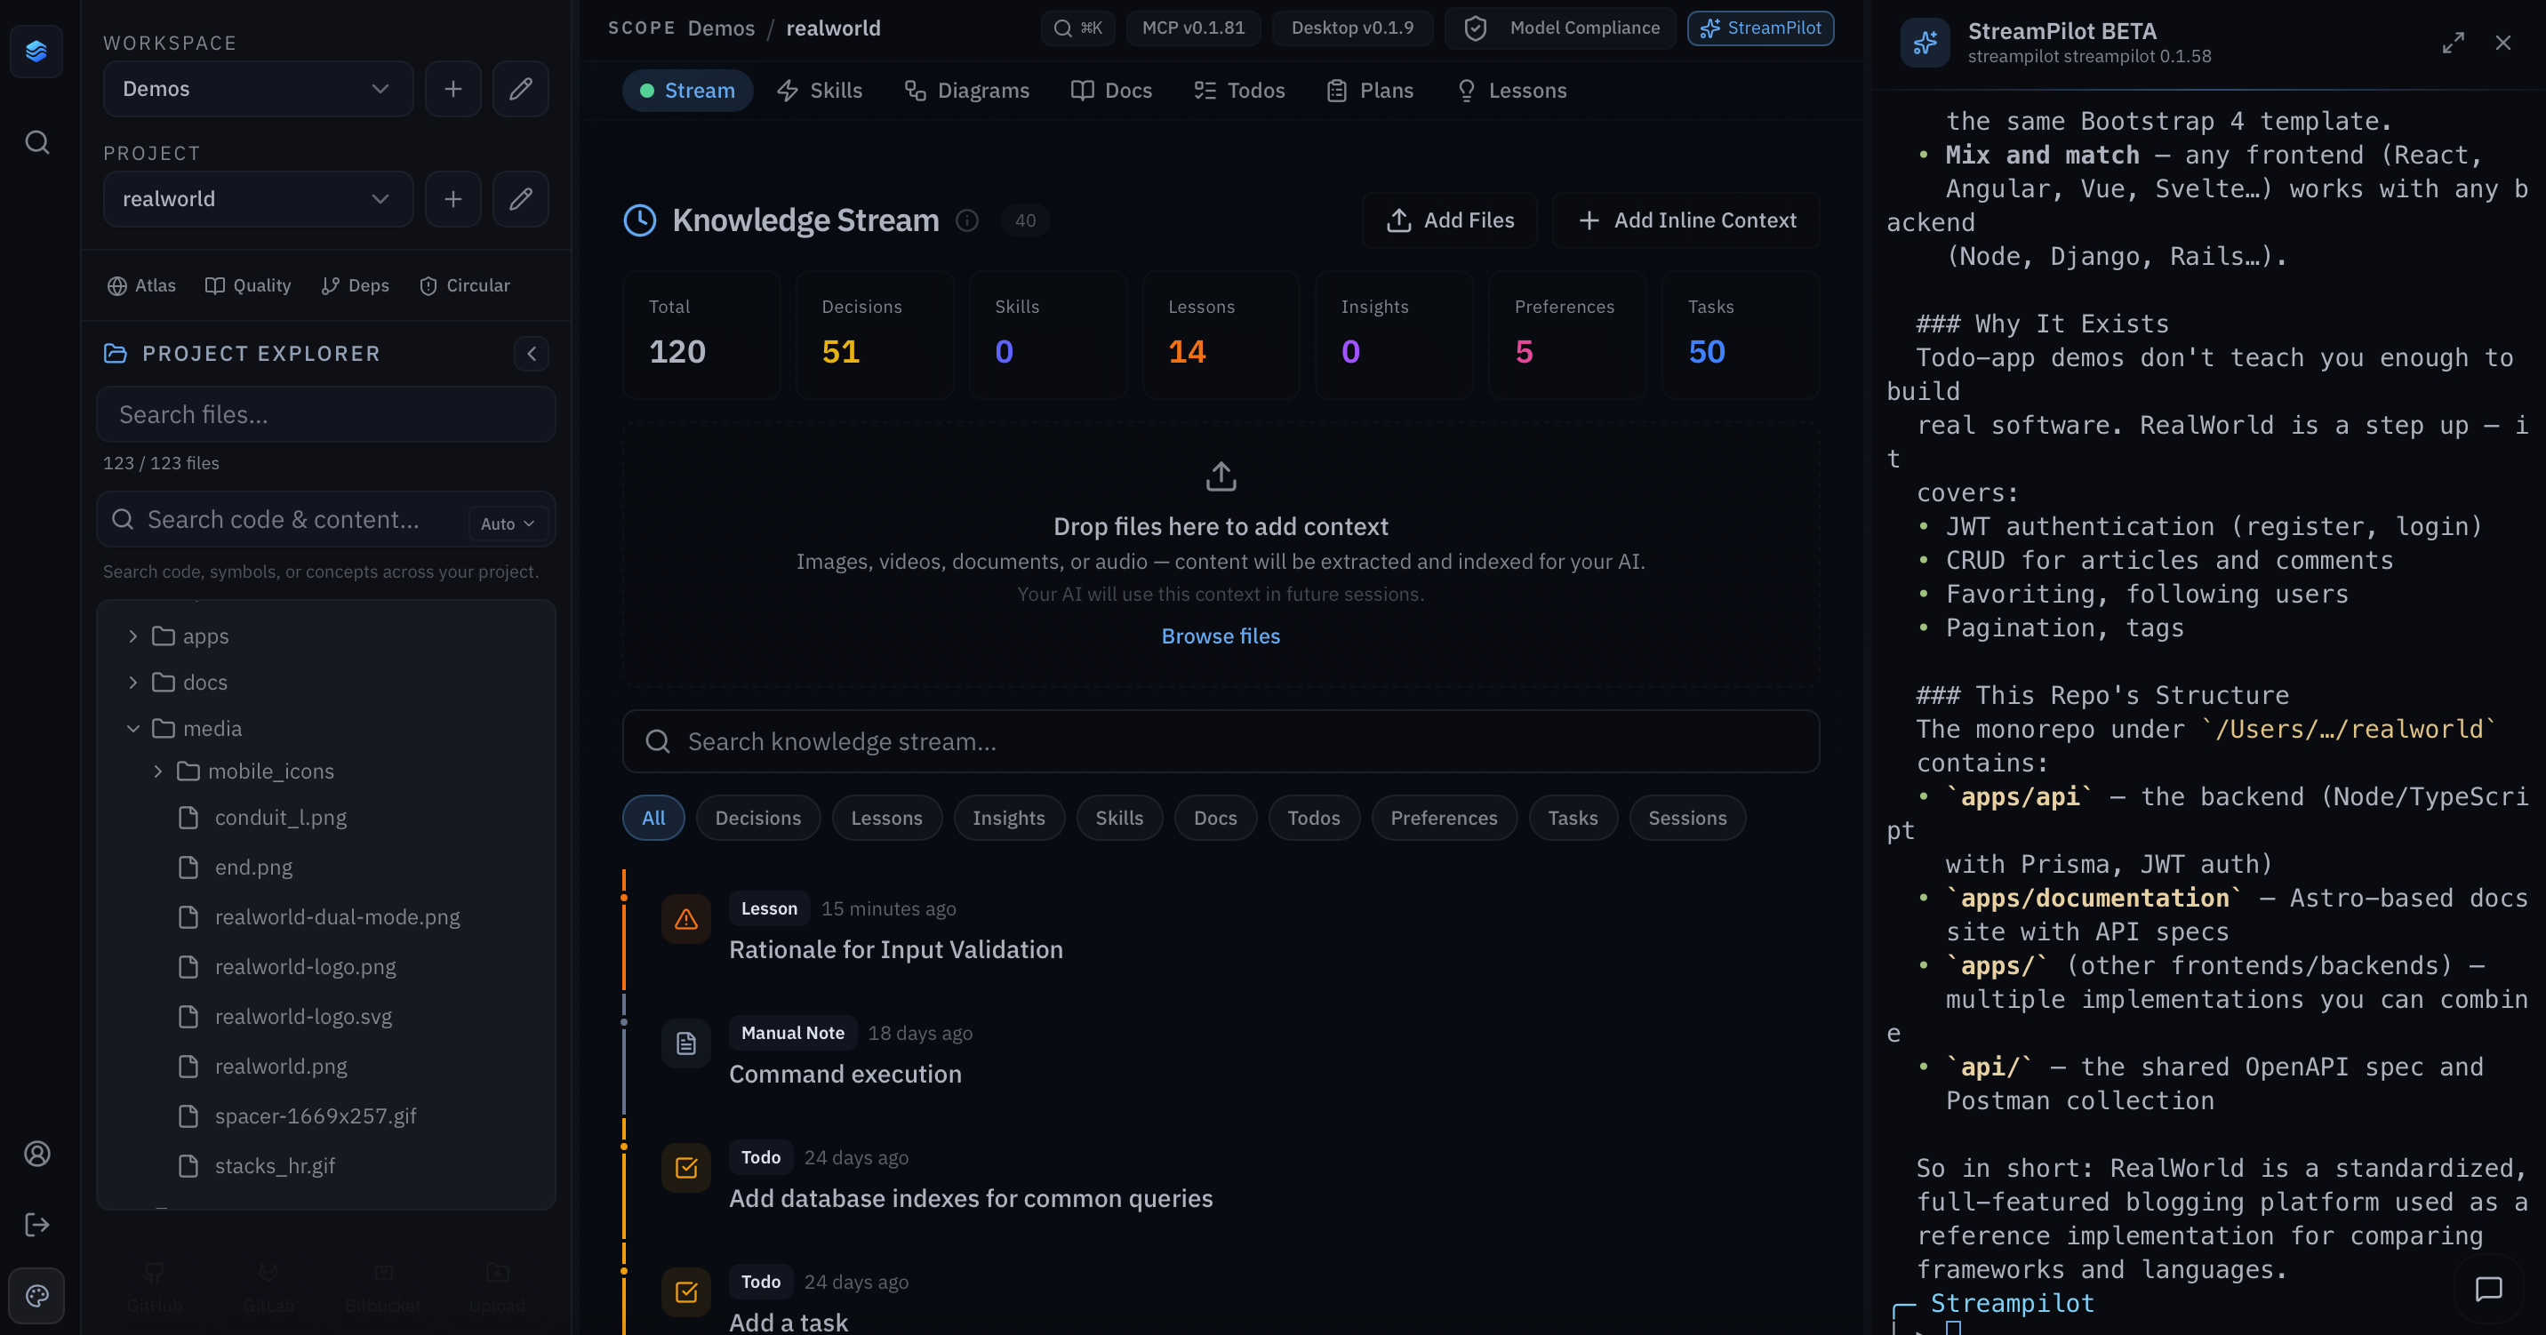Open the user account profile icon

pyautogui.click(x=36, y=1153)
